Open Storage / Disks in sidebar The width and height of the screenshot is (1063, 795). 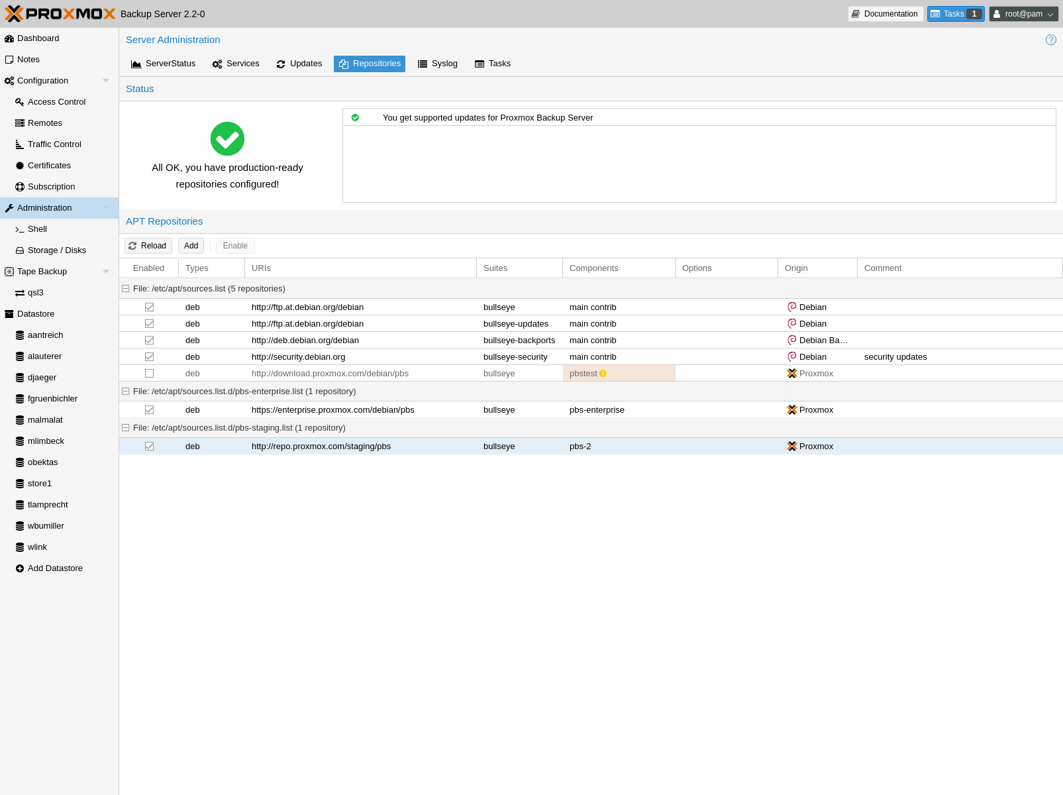pos(56,250)
